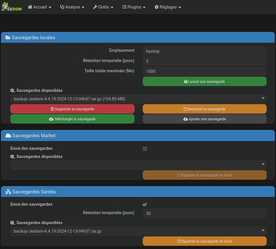Click Supprimer la sauvegarde button
This screenshot has width=276, height=249.
pyautogui.click(x=72, y=109)
